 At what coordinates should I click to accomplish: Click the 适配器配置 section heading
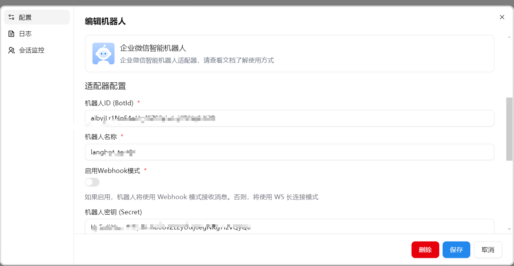point(105,86)
